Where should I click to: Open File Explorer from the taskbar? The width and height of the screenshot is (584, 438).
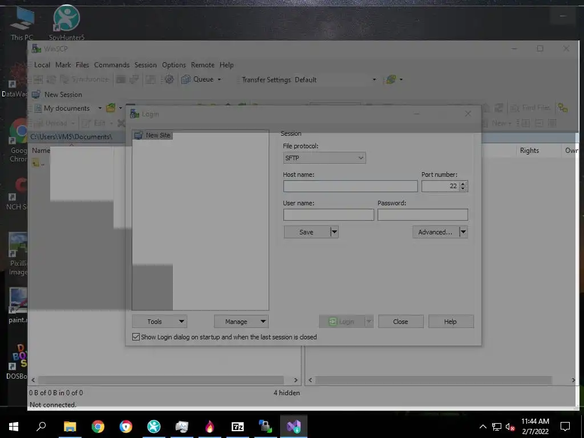pos(70,427)
